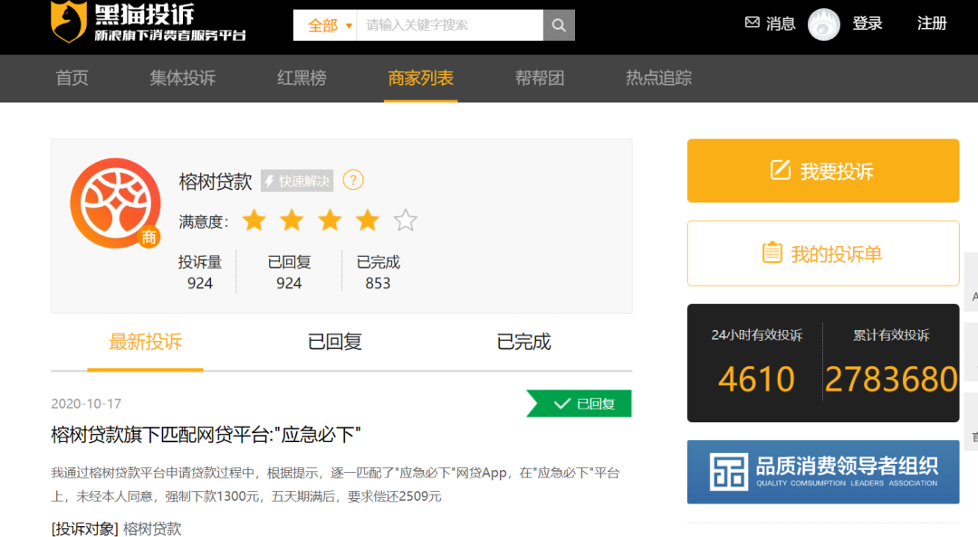
Task: Open messages via the envelope 消息 icon
Action: coord(753,24)
